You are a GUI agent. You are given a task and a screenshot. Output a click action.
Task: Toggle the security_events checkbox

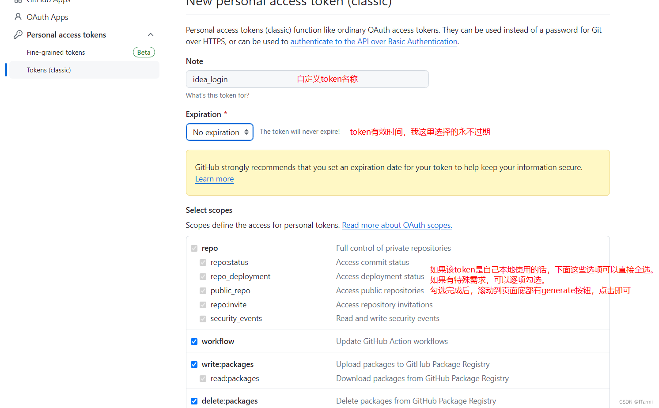click(203, 318)
